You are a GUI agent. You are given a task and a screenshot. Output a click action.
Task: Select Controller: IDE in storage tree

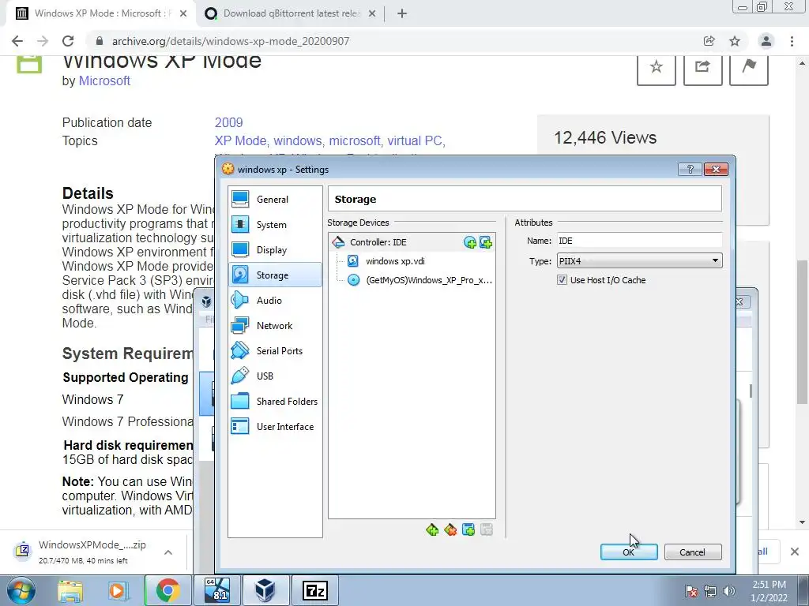[378, 242]
